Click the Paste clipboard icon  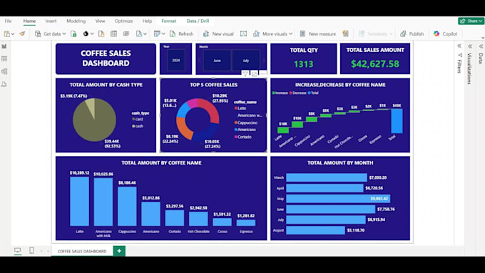click(x=7, y=34)
